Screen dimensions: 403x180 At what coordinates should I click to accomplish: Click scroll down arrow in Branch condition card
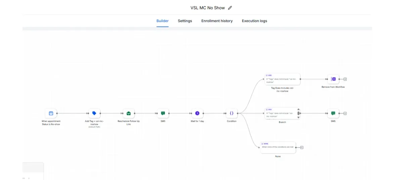[x=298, y=118]
